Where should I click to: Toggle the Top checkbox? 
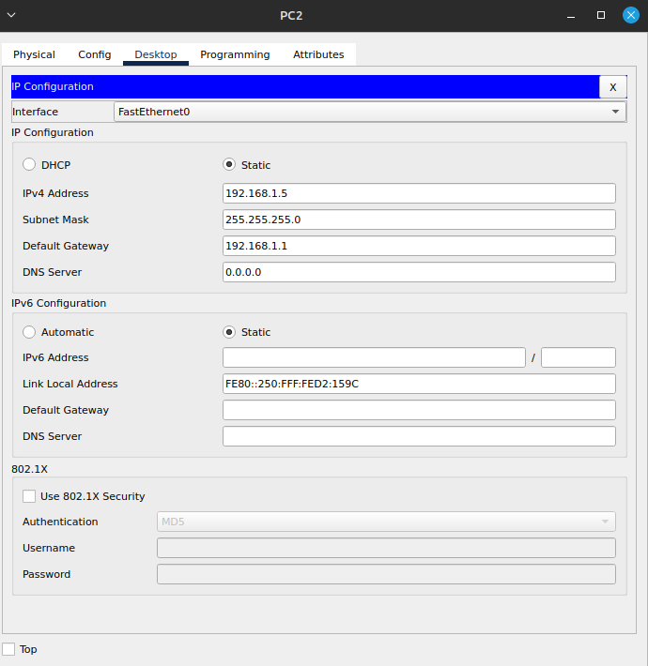coord(8,649)
